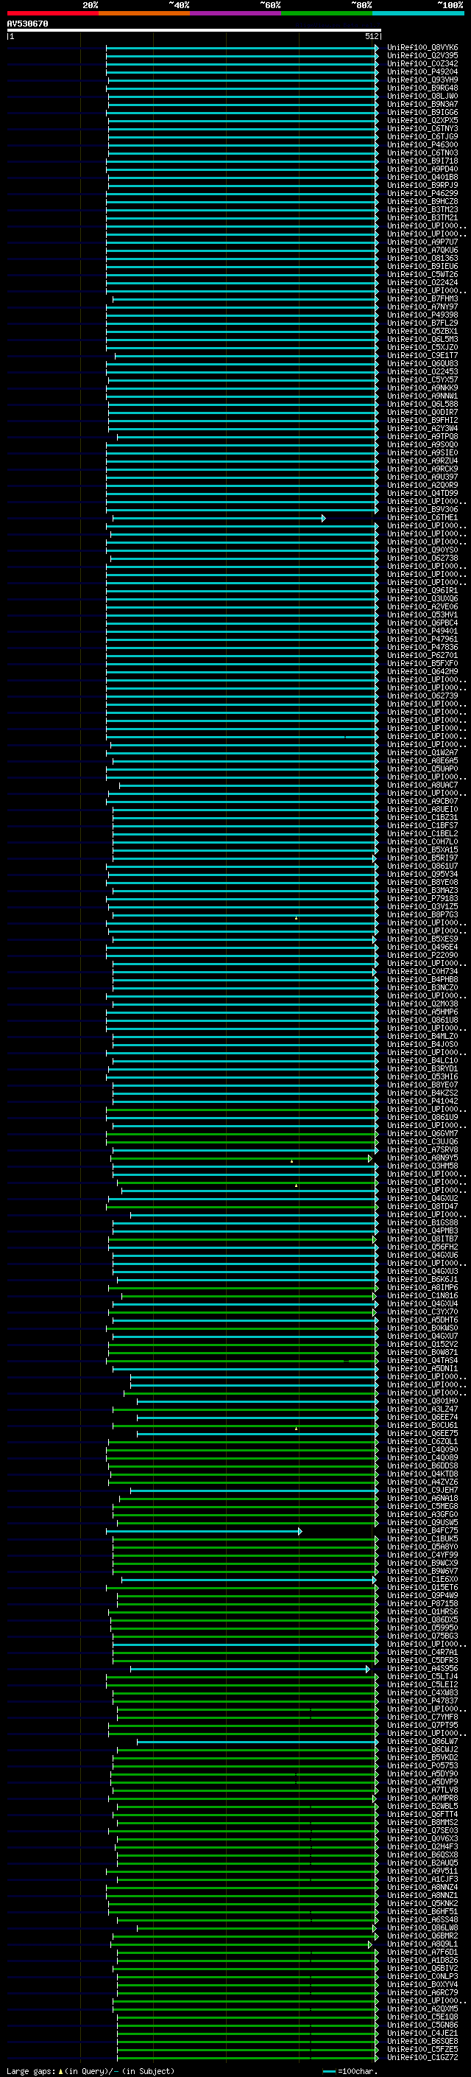The image size is (471, 2077).
Task: Click the UniRef100_B0W871 hit label
Action: point(422,1351)
